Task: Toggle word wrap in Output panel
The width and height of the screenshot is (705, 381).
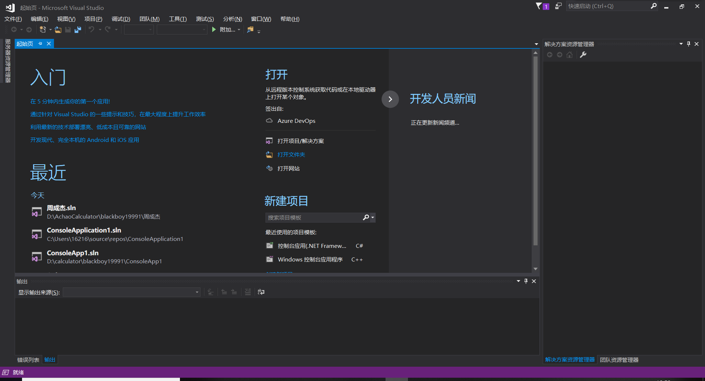Action: point(261,292)
